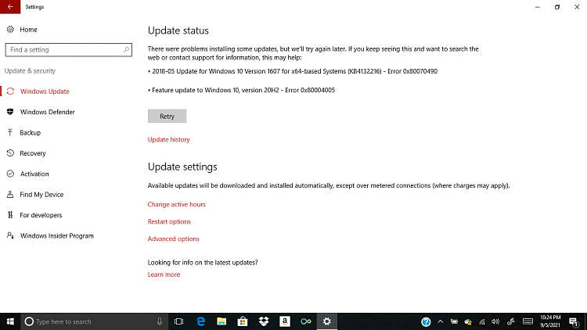Screen dimensions: 587x330
Task: Open Windows Insider Program settings
Action: 57,235
